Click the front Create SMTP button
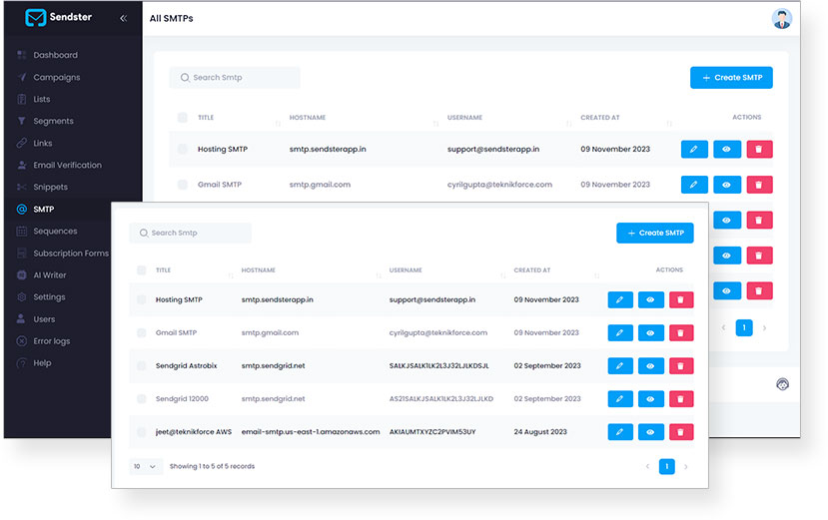 point(655,233)
